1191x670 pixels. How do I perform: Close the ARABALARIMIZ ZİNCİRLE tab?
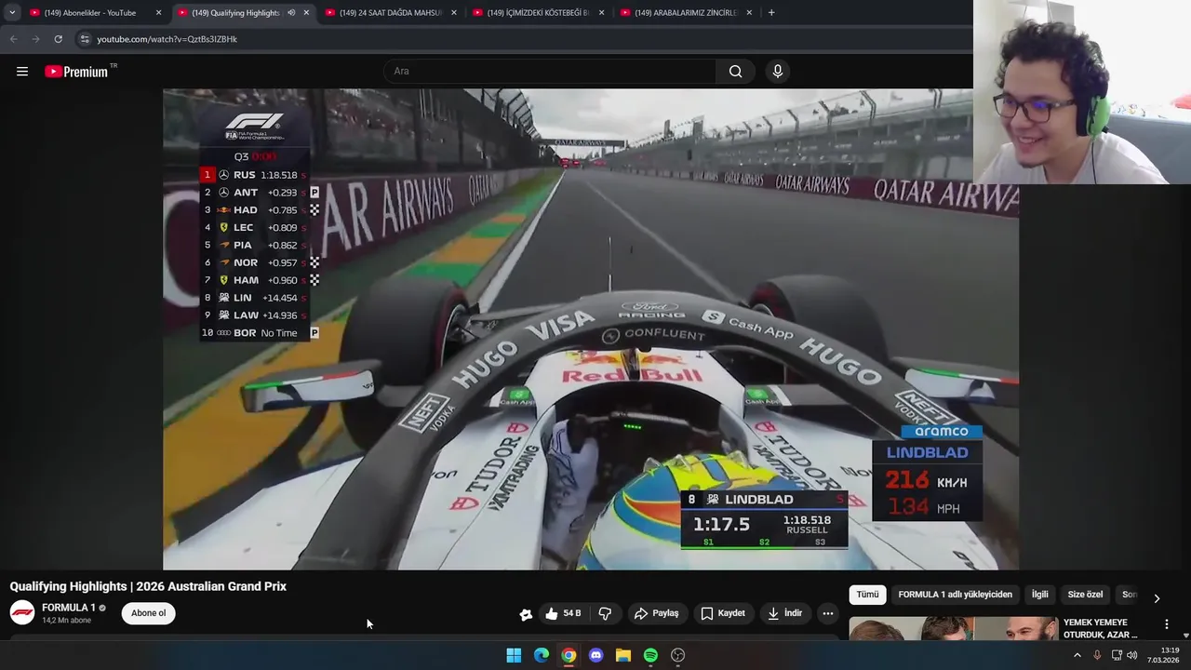pyautogui.click(x=749, y=13)
